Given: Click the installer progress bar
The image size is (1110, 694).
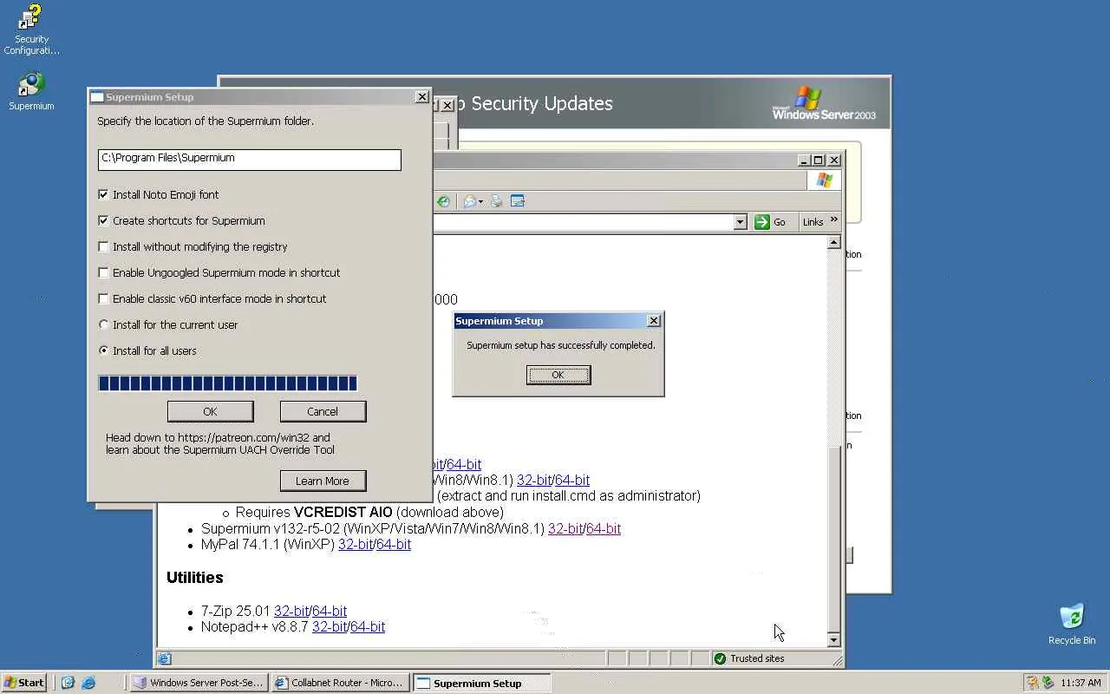Looking at the screenshot, I should pyautogui.click(x=228, y=383).
